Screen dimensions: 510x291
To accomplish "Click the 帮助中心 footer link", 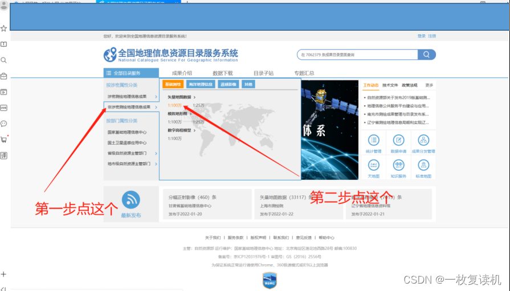I will click(x=327, y=237).
